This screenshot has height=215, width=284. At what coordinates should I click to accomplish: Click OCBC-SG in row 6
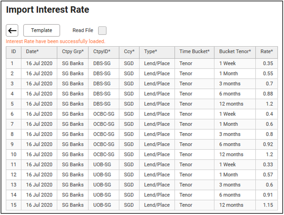point(104,114)
